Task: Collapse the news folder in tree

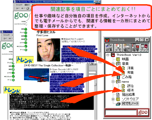Action: (x=113, y=81)
